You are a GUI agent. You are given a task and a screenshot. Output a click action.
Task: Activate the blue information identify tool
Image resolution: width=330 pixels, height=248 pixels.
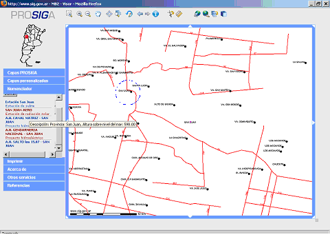point(155,14)
